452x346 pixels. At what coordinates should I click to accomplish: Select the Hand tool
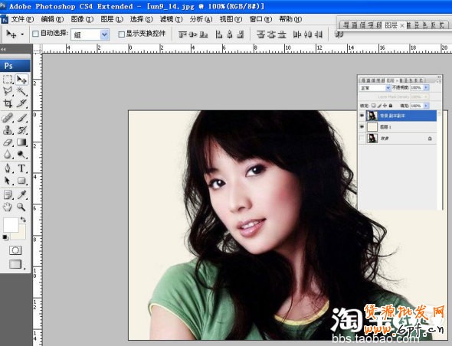[7, 207]
